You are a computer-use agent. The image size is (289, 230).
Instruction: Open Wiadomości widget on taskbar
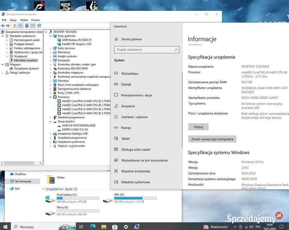[x=216, y=227]
